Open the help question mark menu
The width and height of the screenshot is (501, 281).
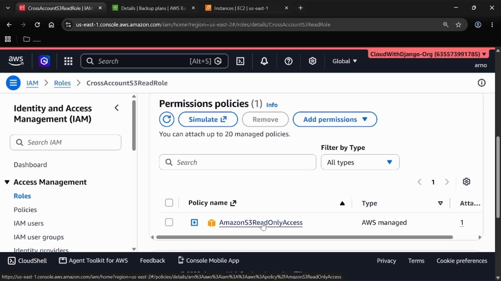[288, 61]
